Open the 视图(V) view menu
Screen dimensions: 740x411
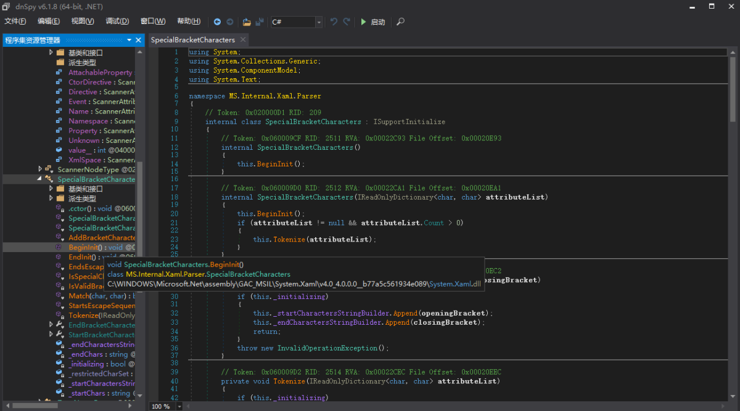(82, 22)
